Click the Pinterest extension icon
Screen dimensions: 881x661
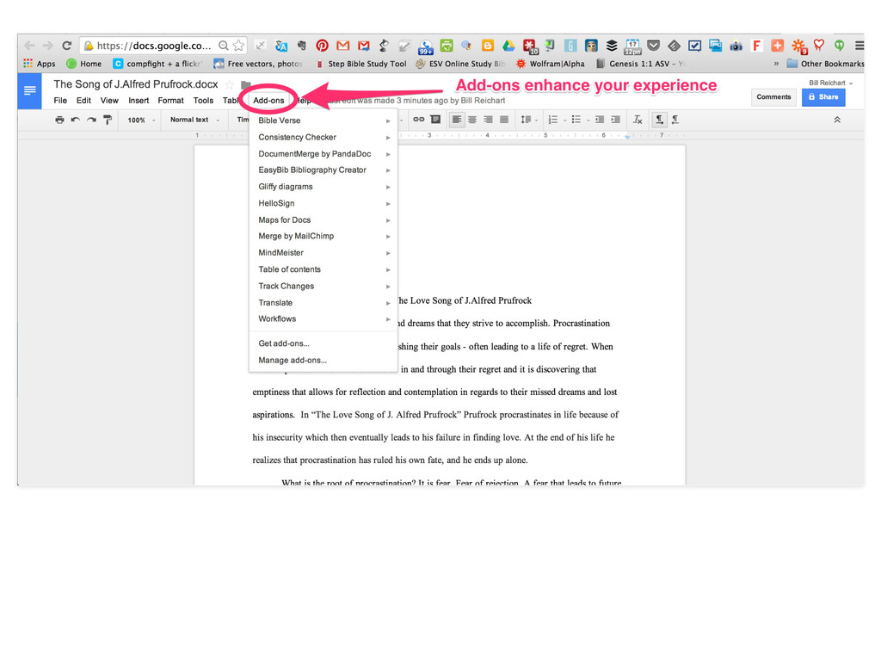tap(322, 46)
